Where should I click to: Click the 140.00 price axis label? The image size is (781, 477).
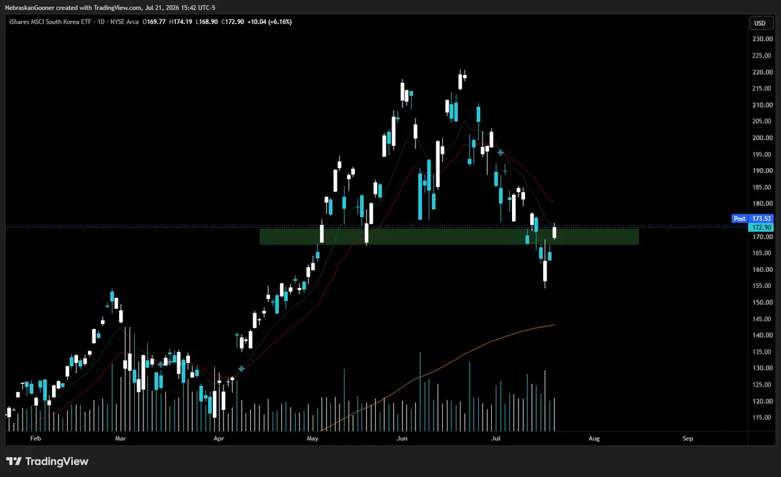(x=762, y=335)
